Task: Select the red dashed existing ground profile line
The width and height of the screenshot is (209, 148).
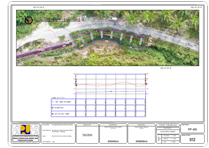Action: click(x=111, y=84)
